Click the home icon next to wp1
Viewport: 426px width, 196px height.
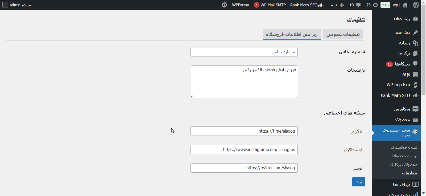click(x=405, y=5)
